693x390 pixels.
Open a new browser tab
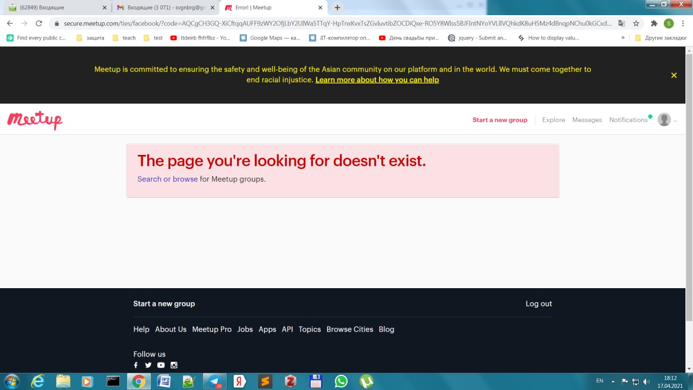pyautogui.click(x=337, y=8)
